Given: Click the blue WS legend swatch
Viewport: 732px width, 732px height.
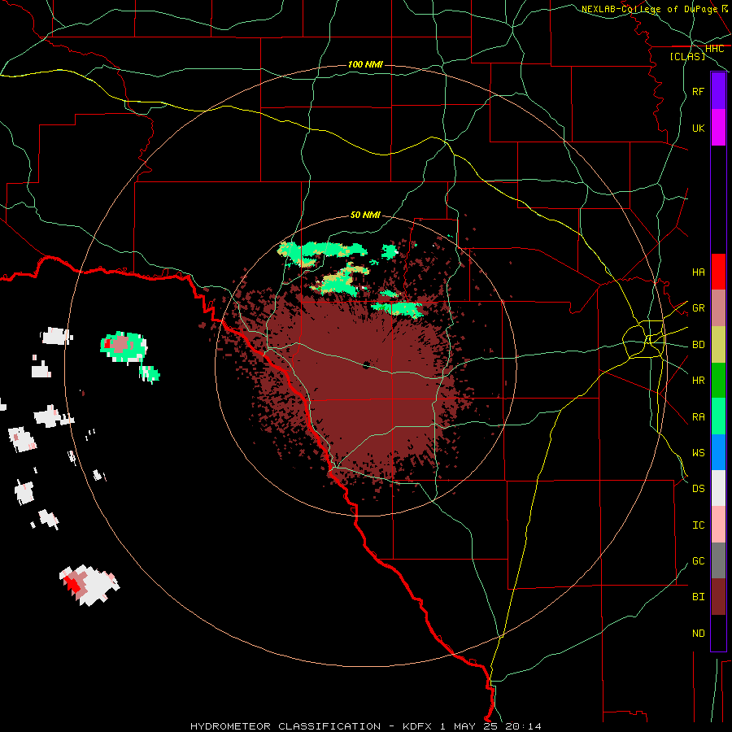Looking at the screenshot, I should coord(718,452).
